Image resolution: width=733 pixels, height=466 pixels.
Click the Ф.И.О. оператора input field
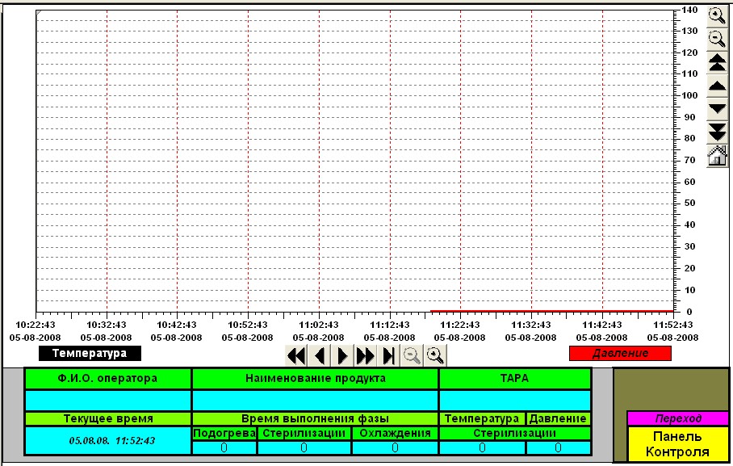tap(107, 400)
